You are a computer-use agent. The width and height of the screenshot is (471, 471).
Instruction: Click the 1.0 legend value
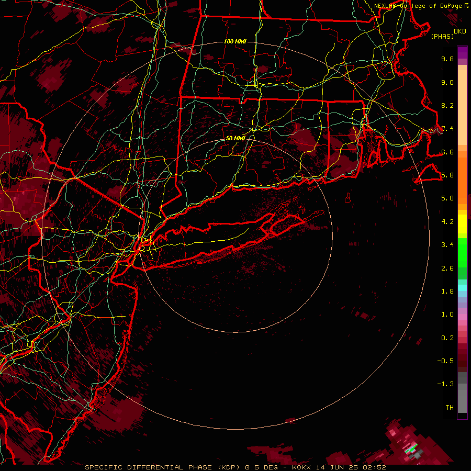click(447, 315)
